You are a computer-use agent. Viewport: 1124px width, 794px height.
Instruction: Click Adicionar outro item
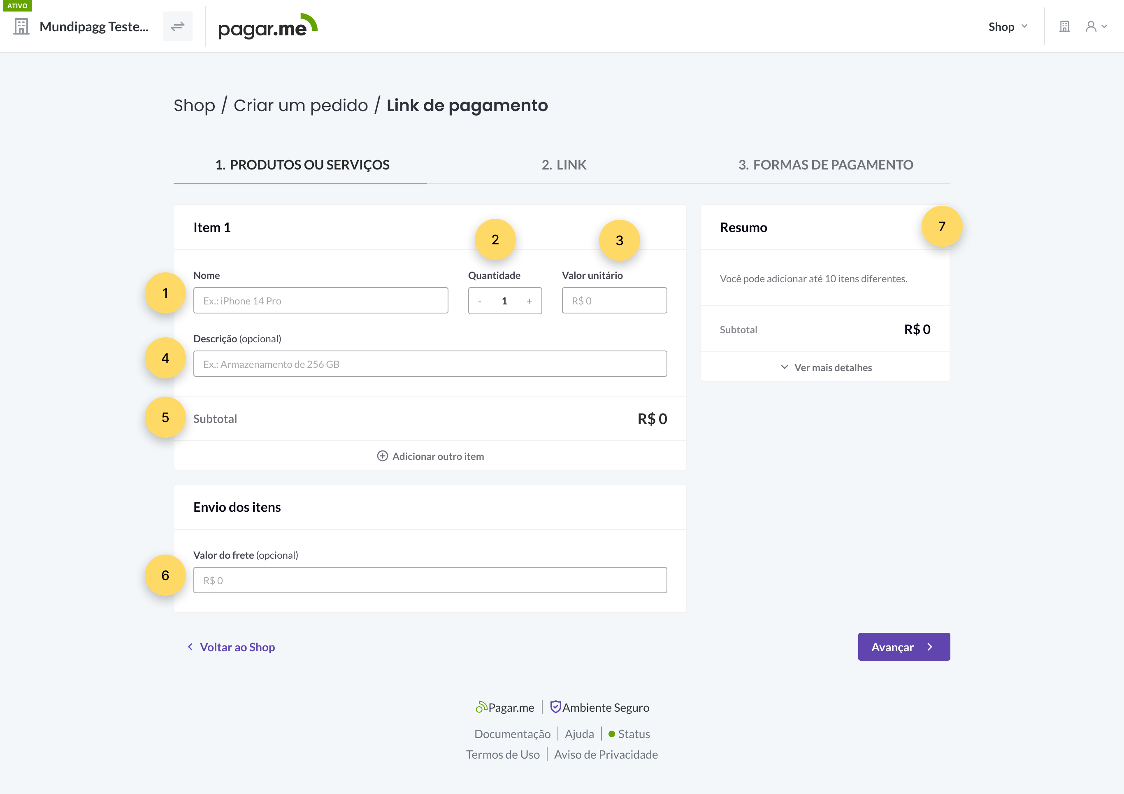430,456
